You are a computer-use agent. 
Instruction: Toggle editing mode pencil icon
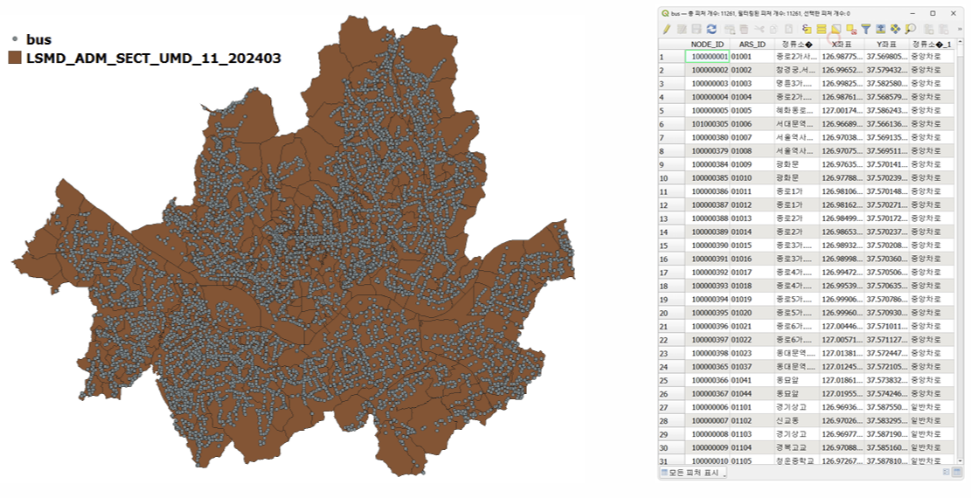(x=667, y=29)
